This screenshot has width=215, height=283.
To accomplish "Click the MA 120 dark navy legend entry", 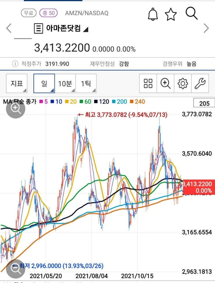I will tap(101, 102).
